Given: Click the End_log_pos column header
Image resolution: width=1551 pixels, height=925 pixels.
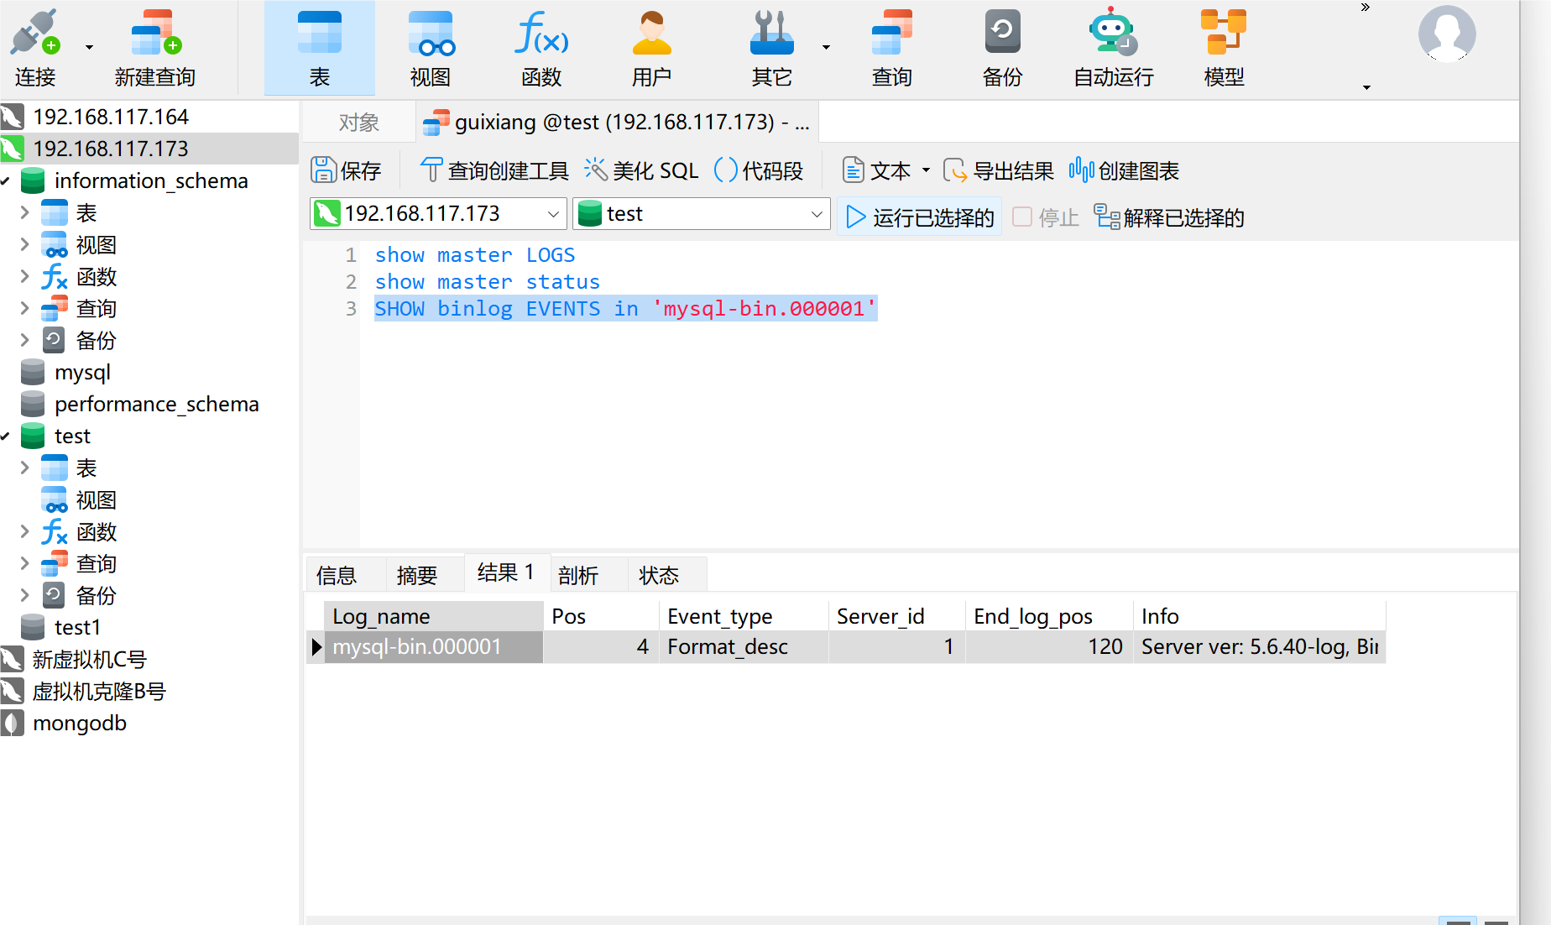Looking at the screenshot, I should [x=1049, y=616].
